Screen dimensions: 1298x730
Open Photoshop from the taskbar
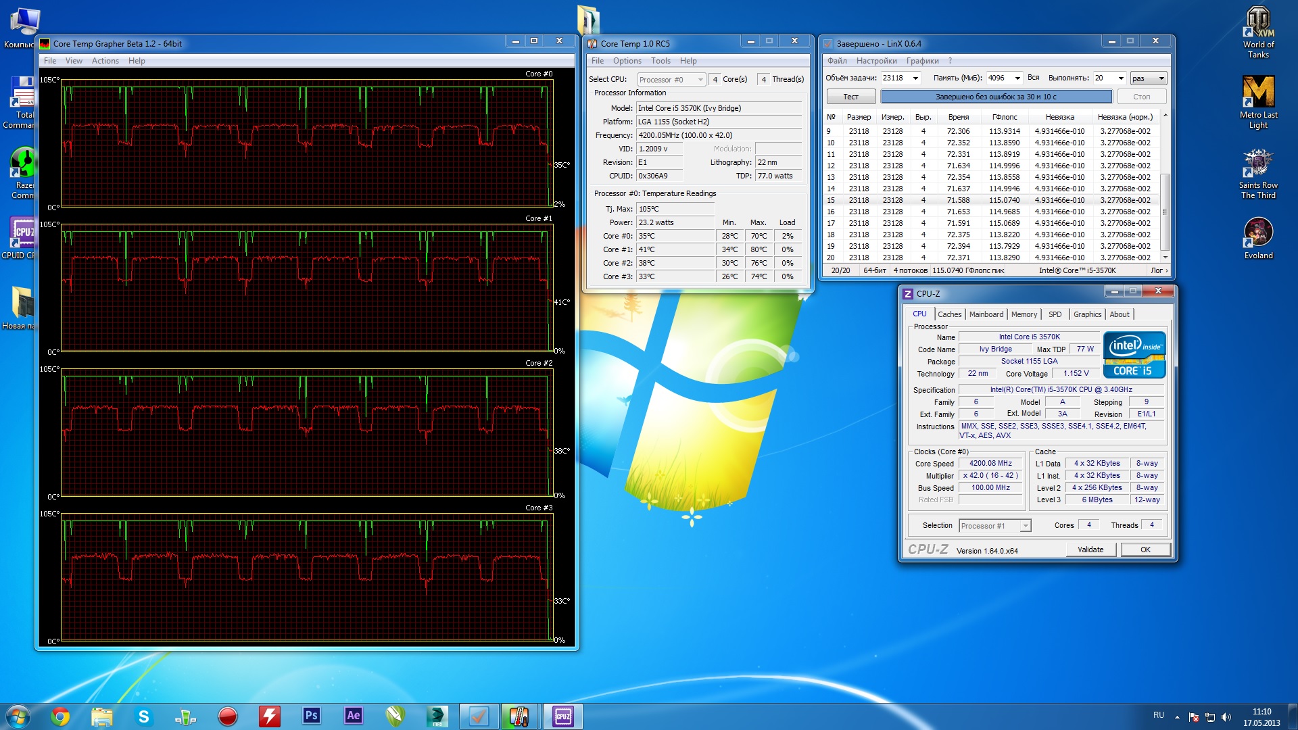(x=311, y=716)
